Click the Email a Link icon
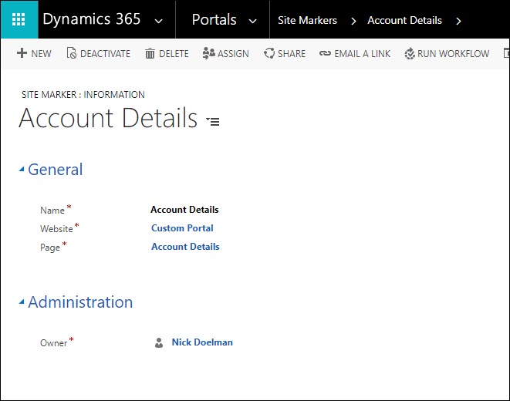The width and height of the screenshot is (510, 401). point(325,53)
